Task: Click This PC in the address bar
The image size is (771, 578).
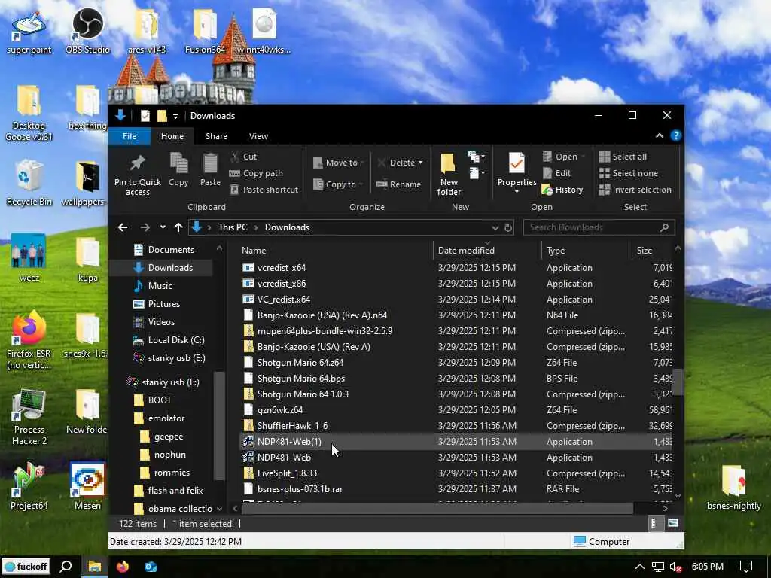Action: (233, 227)
